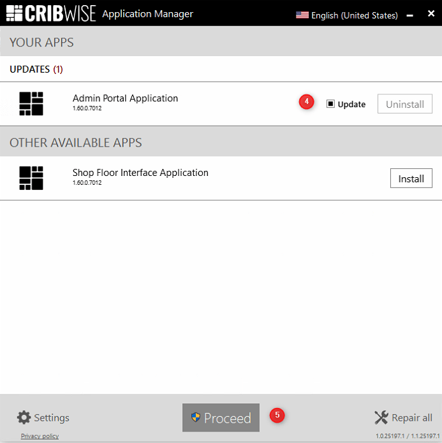The width and height of the screenshot is (442, 443).
Task: Click the Admin Portal Application tile icon
Action: (31, 103)
